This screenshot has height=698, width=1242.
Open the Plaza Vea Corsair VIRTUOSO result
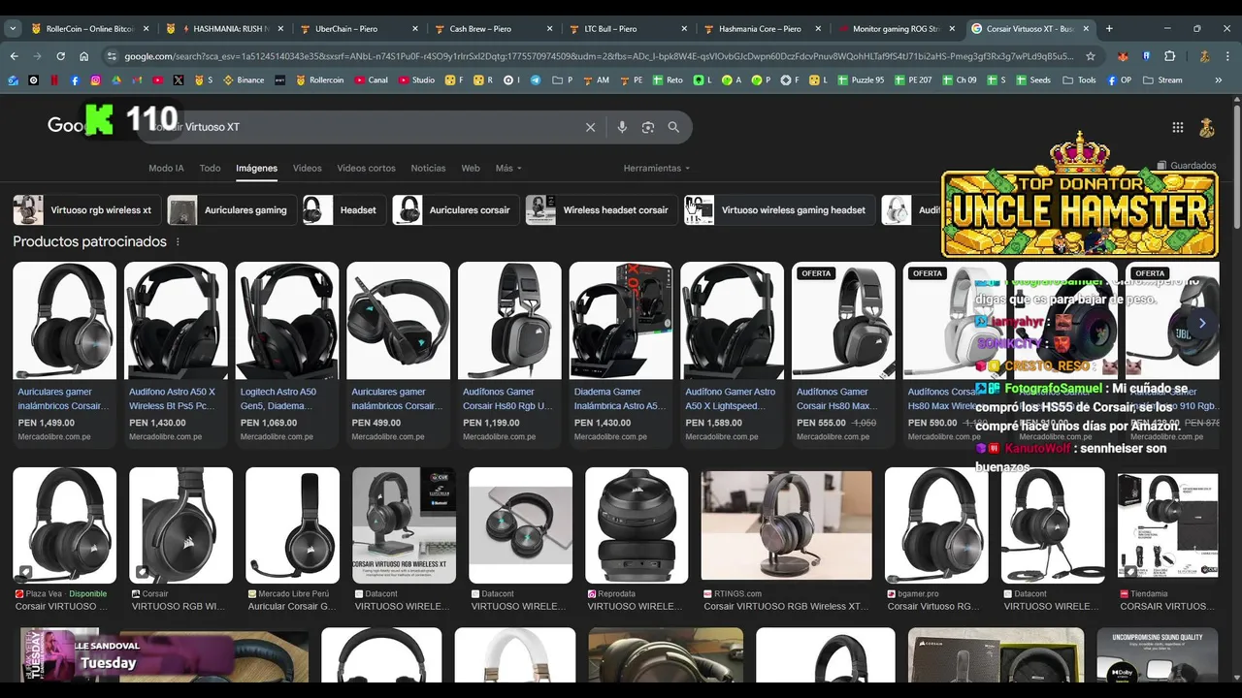[64, 540]
